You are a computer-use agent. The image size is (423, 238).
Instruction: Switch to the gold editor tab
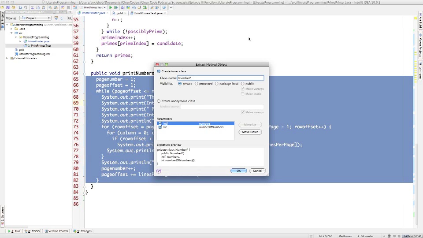[x=119, y=13]
